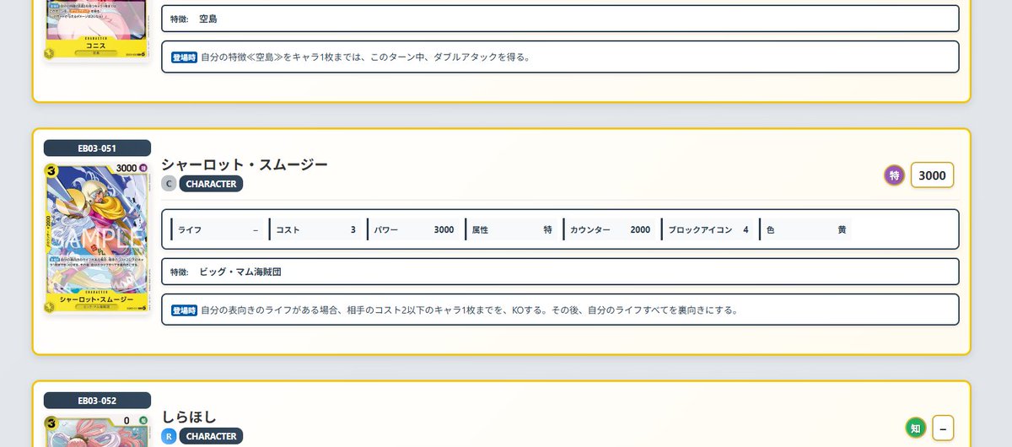Select the 属性 特 stat cell
This screenshot has height=447, width=1012.
pyautogui.click(x=512, y=229)
